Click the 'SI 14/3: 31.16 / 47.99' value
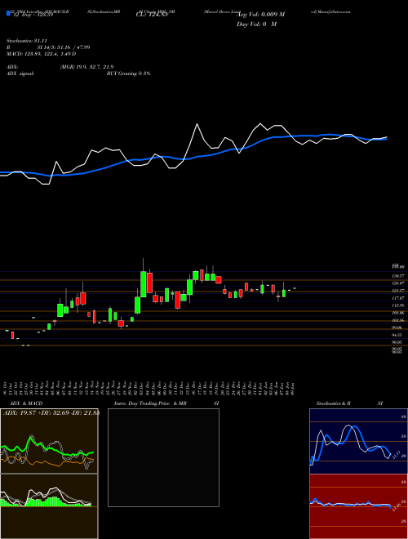The image size is (408, 539). click(64, 47)
